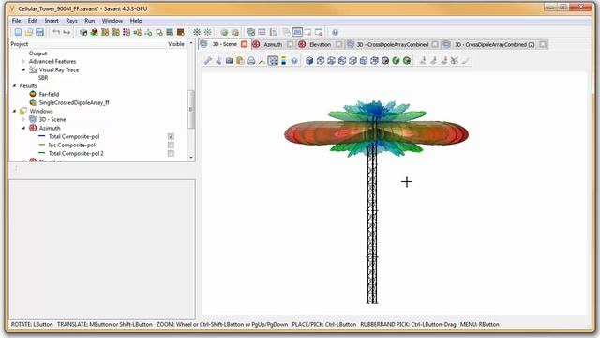Click the Windows folder icon in tree
This screenshot has height=338, width=600.
pyautogui.click(x=23, y=111)
